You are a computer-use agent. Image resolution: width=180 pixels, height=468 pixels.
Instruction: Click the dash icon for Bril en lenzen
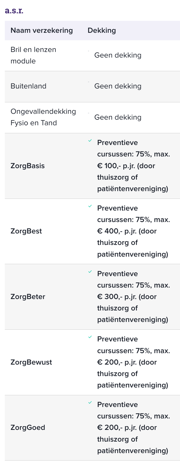coord(89,51)
